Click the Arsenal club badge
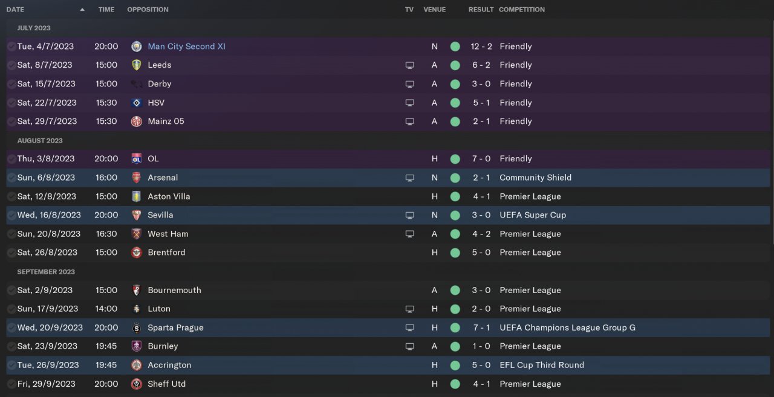774x397 pixels. coord(137,178)
